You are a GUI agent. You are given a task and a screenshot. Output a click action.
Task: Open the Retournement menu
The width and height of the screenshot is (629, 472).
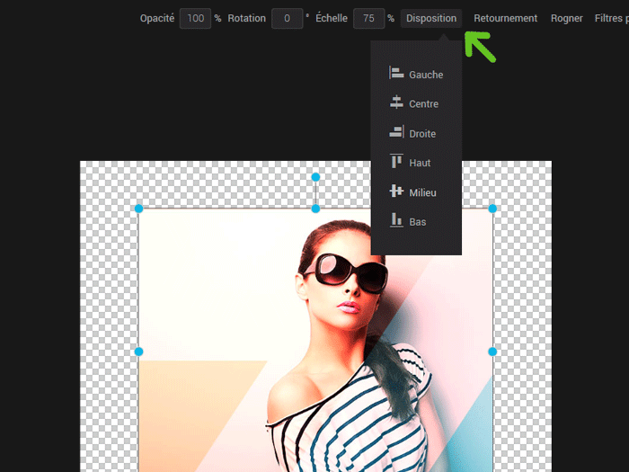coord(505,18)
